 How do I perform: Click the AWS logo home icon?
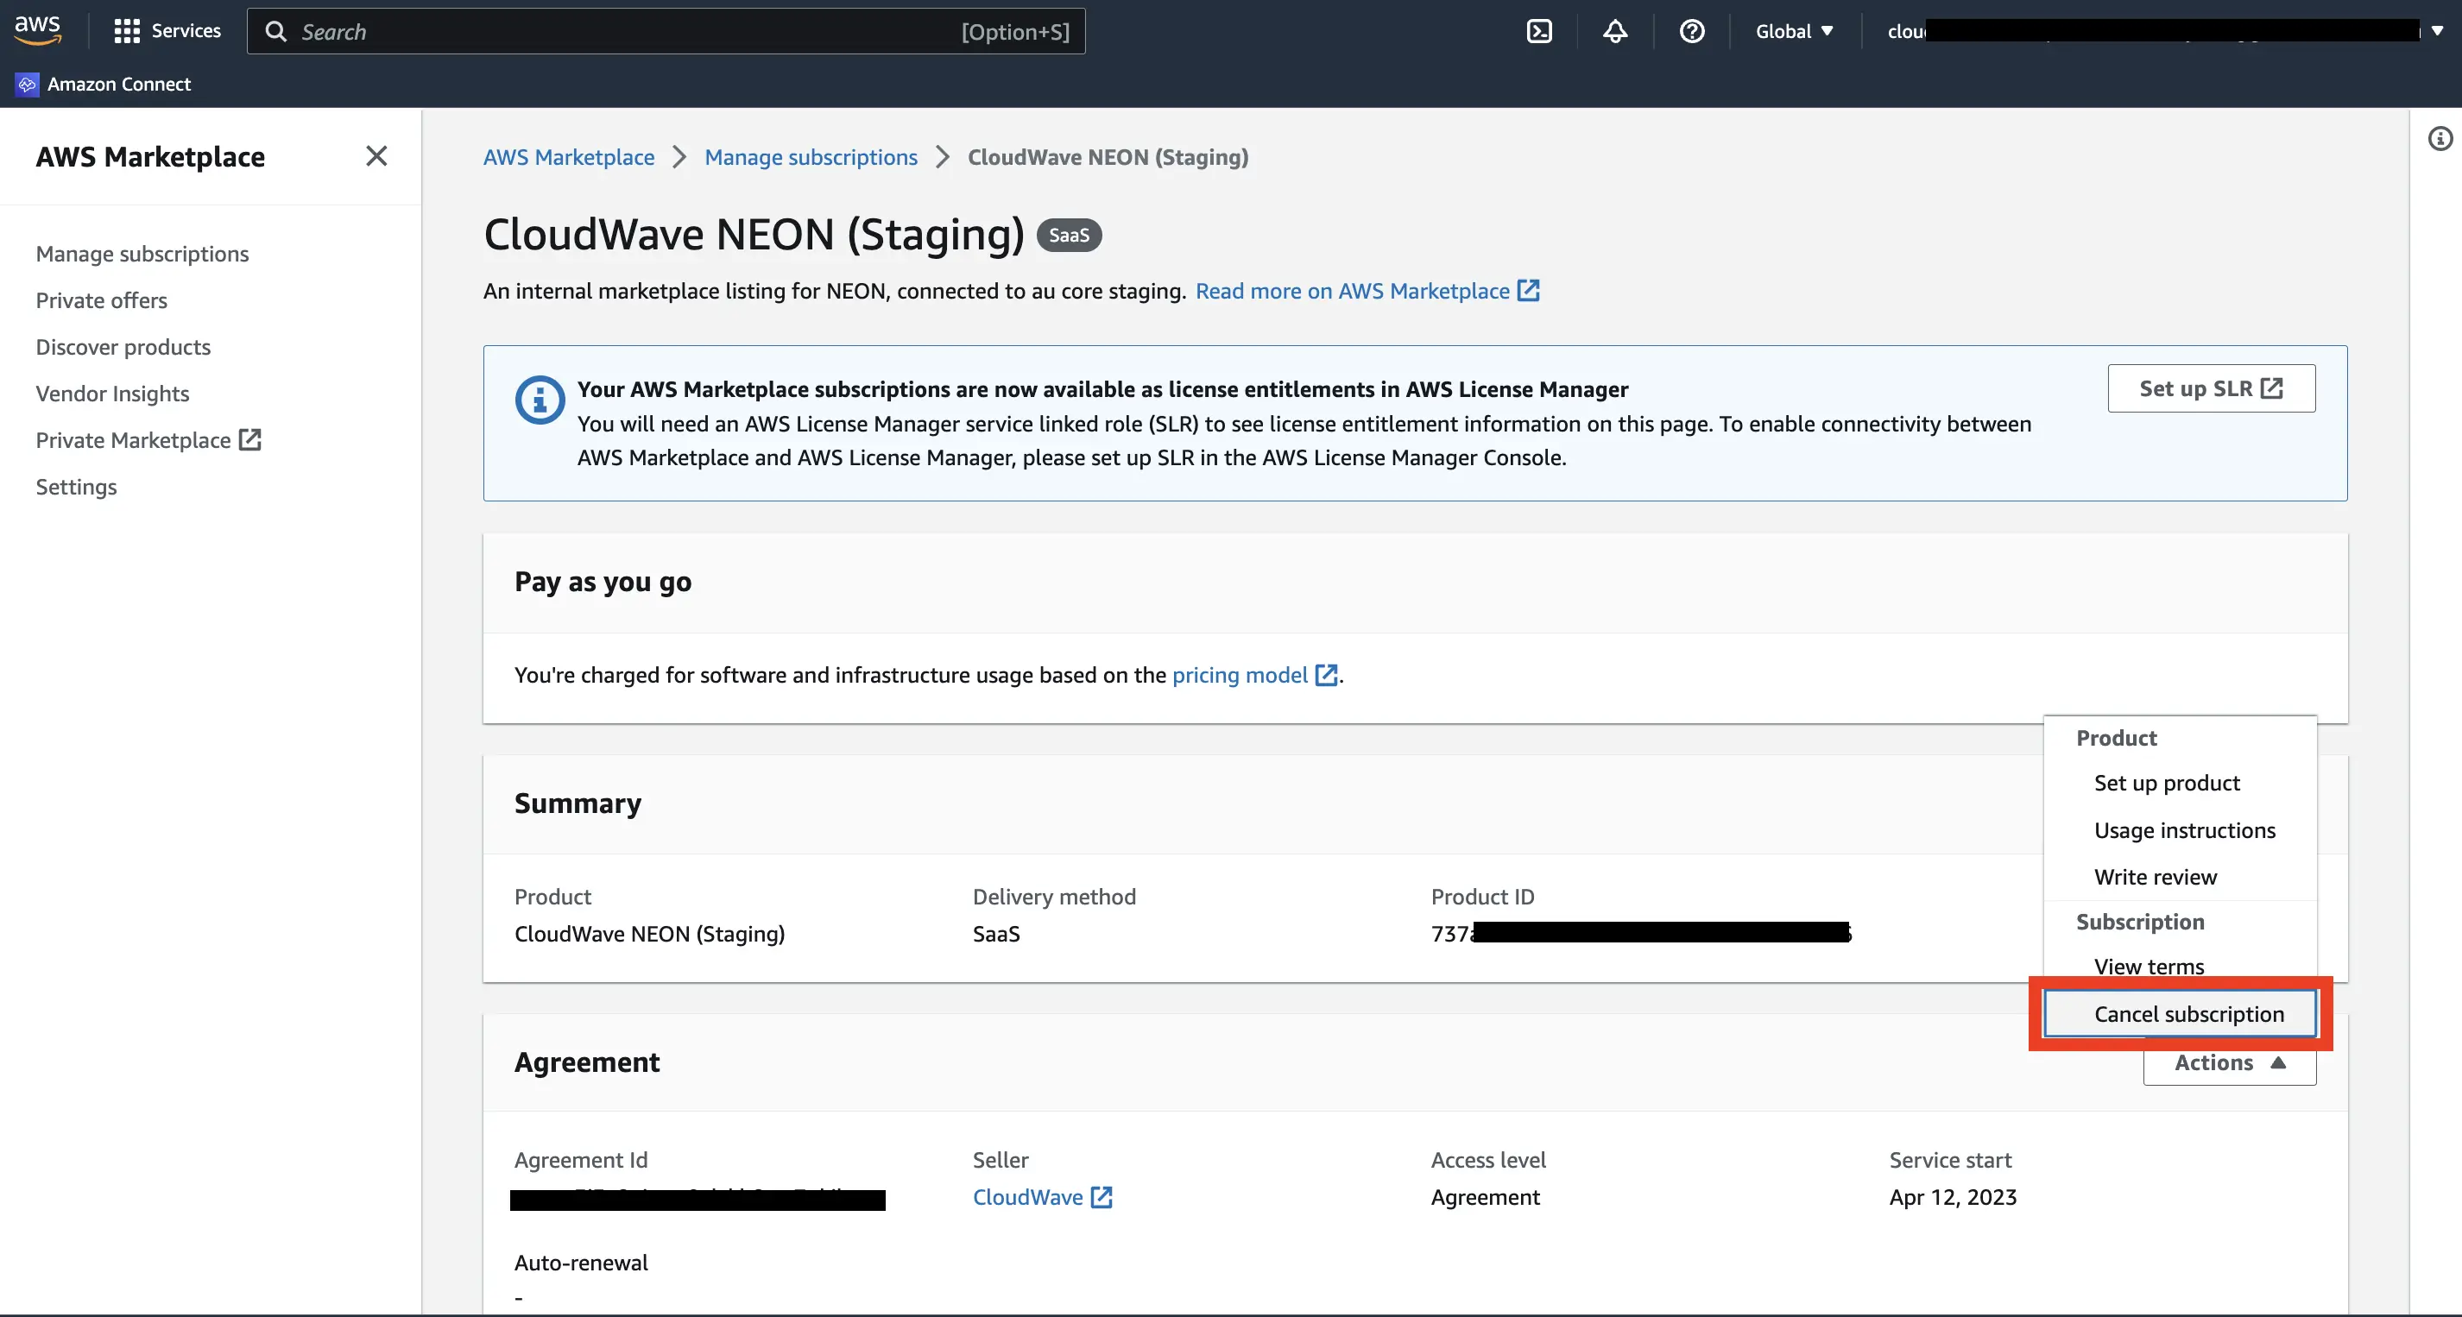[x=38, y=30]
